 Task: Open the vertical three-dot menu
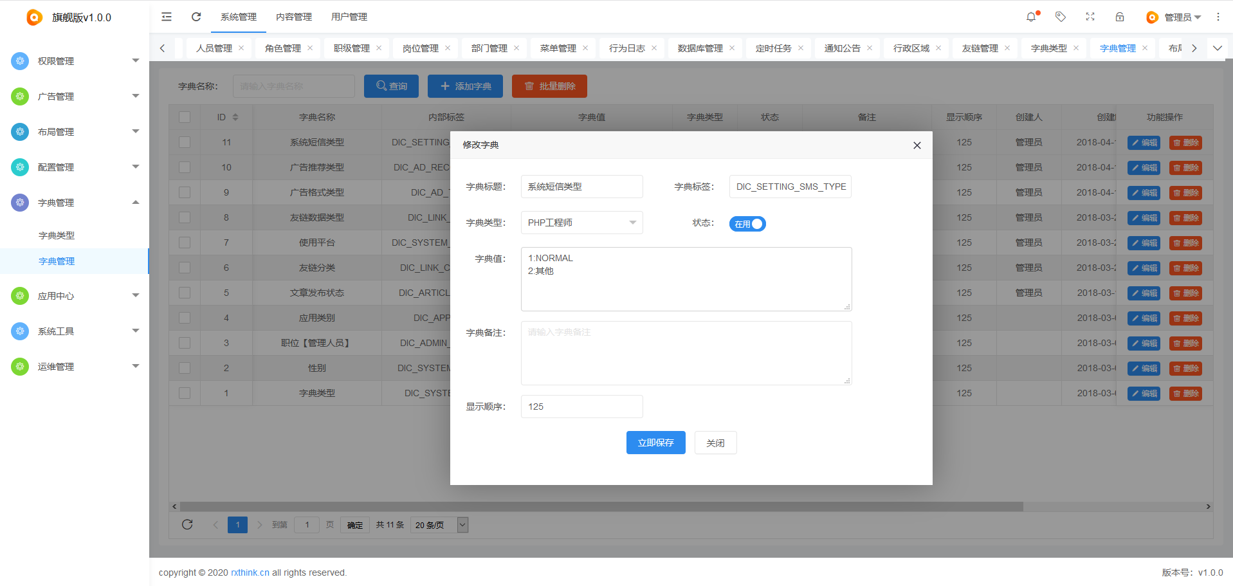[1218, 17]
